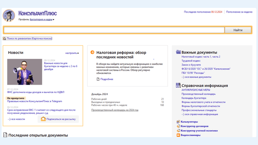258x145 pixels.
Task: Open the настроить dropdown in News panel
Action: click(72, 53)
